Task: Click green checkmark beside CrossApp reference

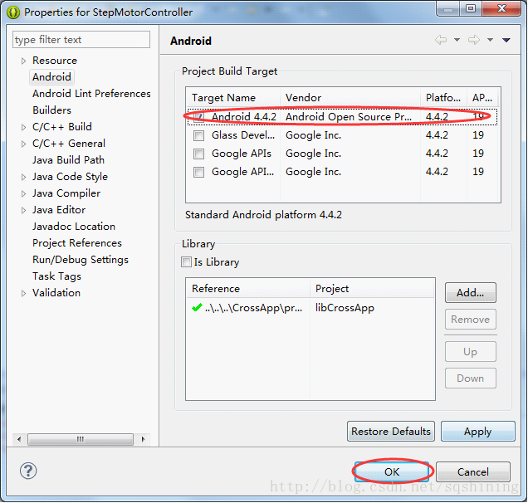Action: click(x=197, y=307)
